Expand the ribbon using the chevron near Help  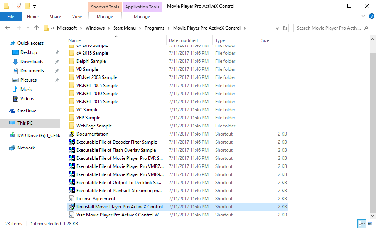coord(363,16)
